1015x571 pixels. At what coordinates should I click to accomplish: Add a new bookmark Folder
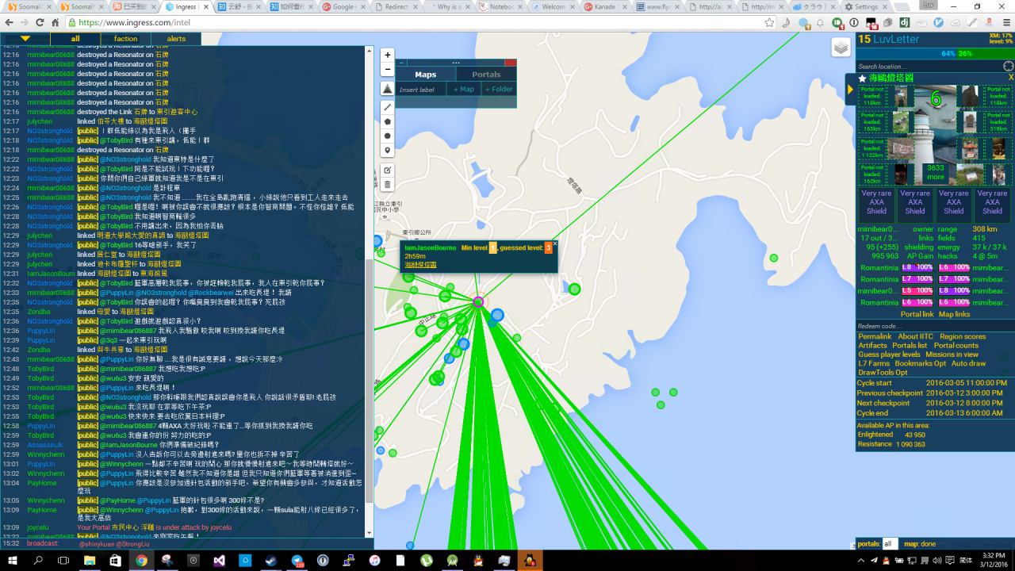(499, 90)
